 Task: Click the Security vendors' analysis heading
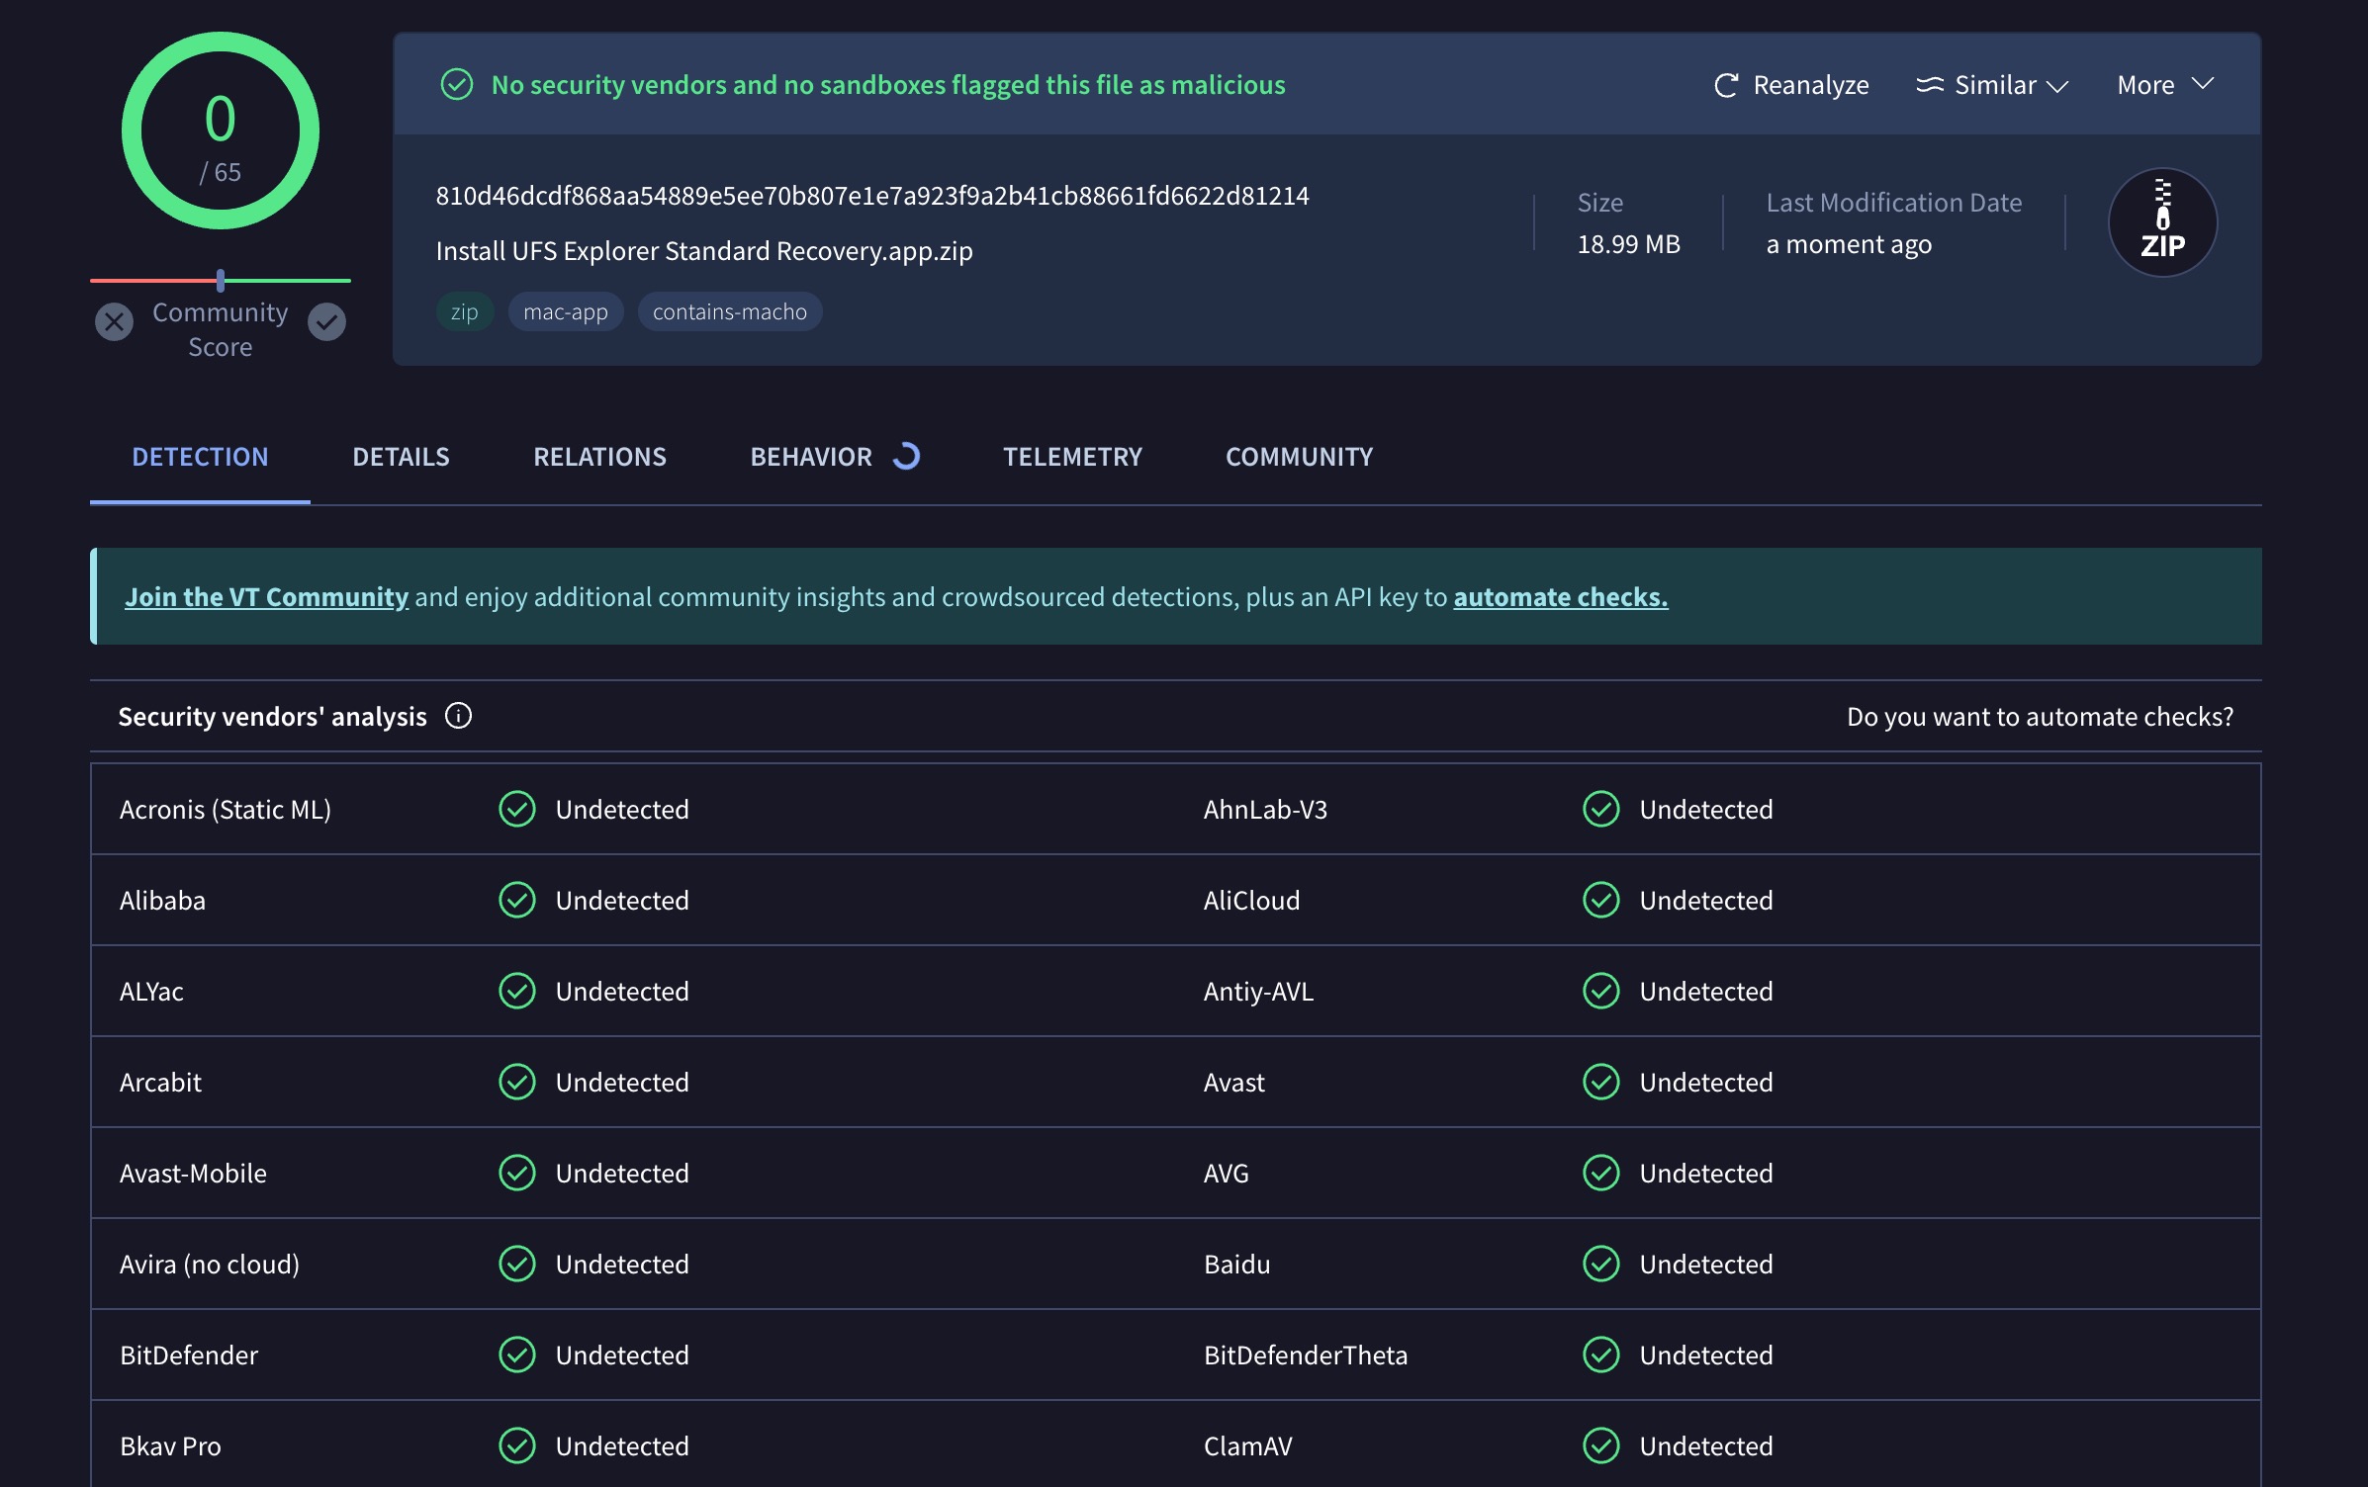(x=272, y=716)
